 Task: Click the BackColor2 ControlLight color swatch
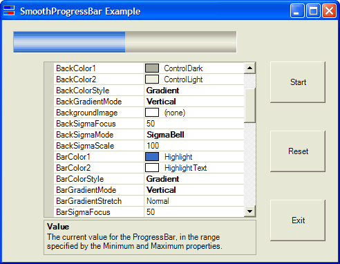[152, 79]
